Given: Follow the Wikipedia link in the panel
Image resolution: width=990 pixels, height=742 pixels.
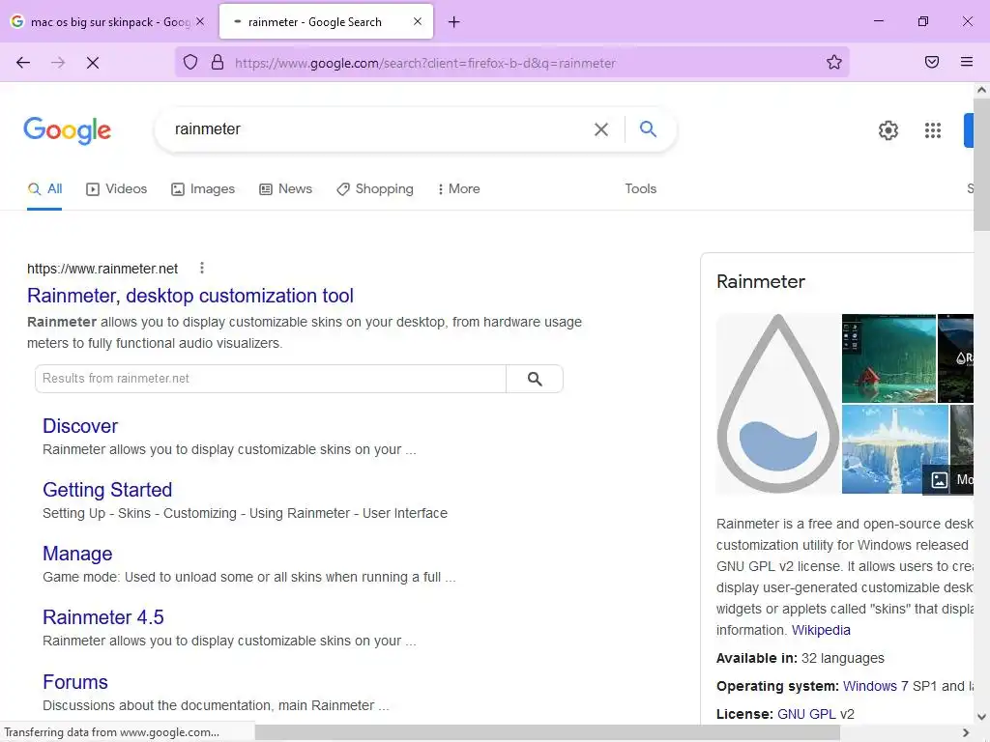Looking at the screenshot, I should click(x=821, y=630).
